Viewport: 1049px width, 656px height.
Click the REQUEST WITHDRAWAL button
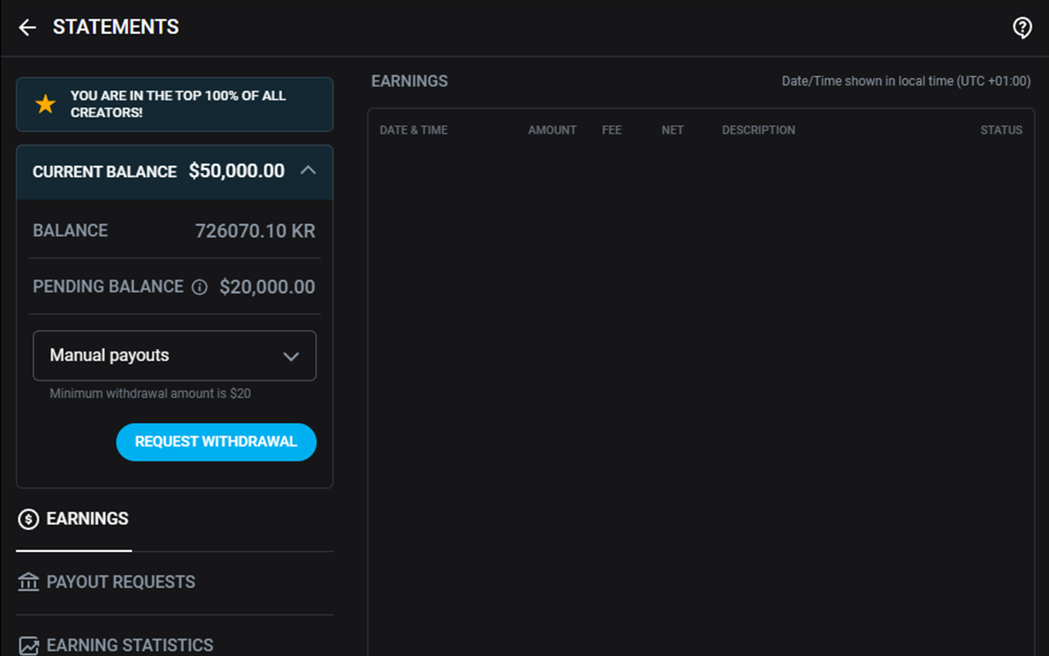point(216,442)
